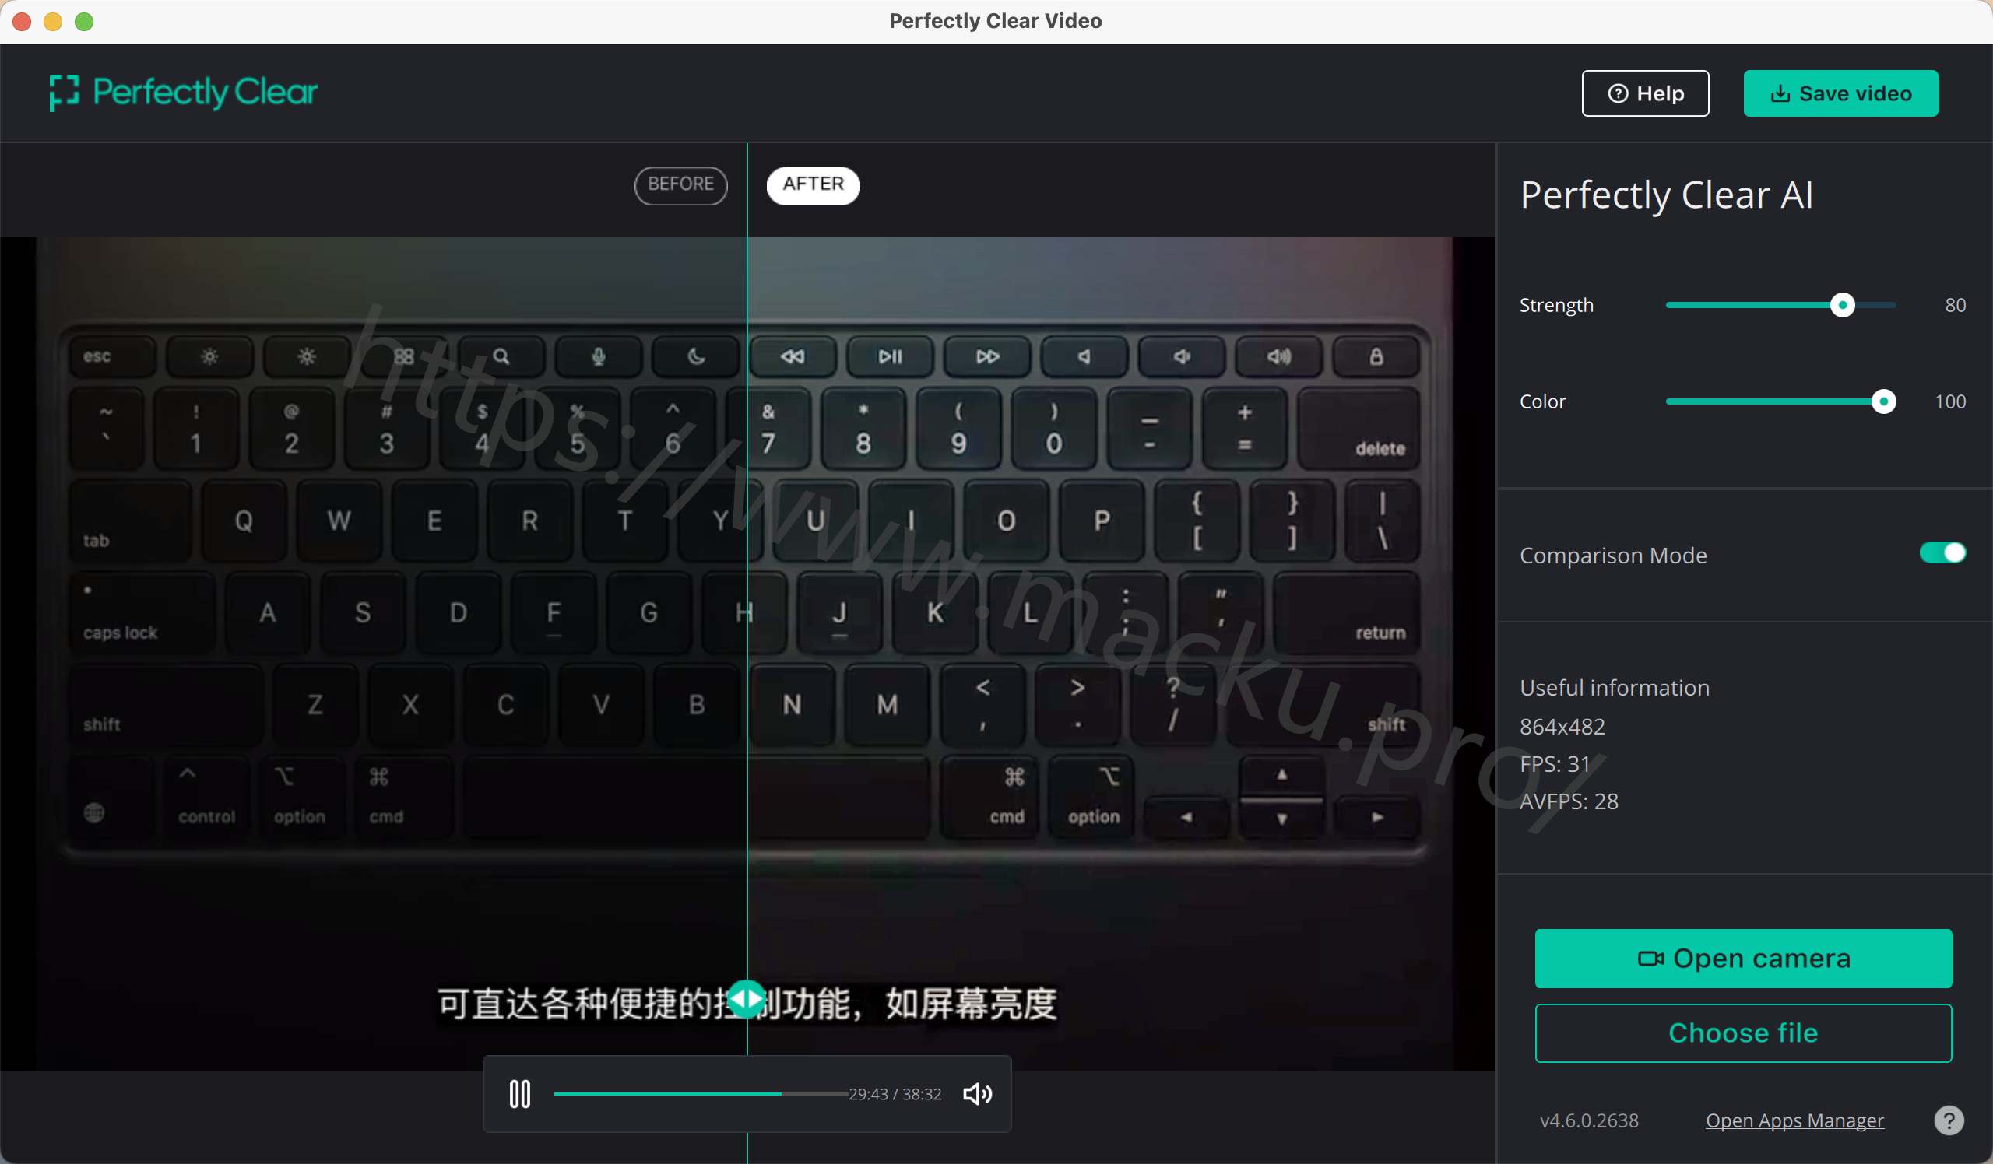Click the Color slider handle

(1883, 402)
